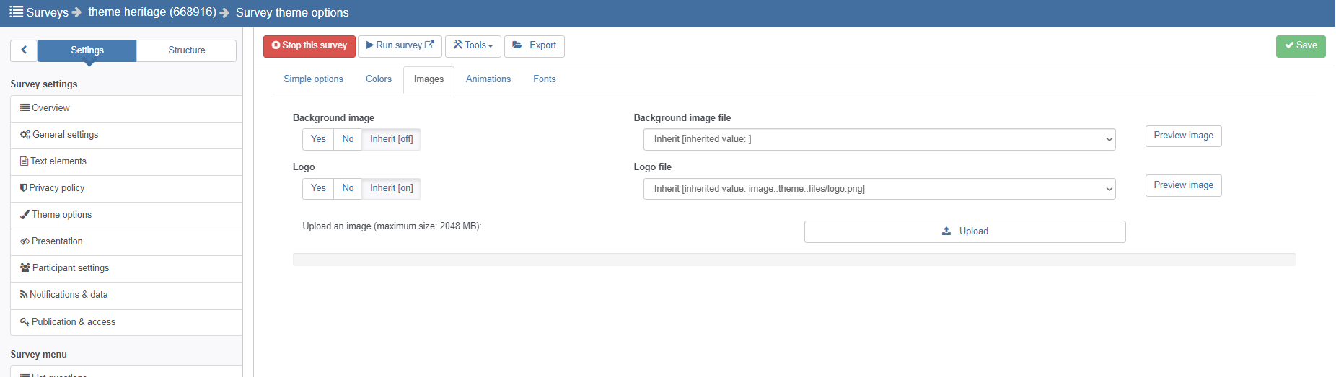Set Background image to Yes
Image resolution: width=1336 pixels, height=377 pixels.
pyautogui.click(x=318, y=139)
